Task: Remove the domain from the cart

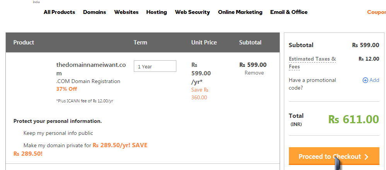Action: 254,73
